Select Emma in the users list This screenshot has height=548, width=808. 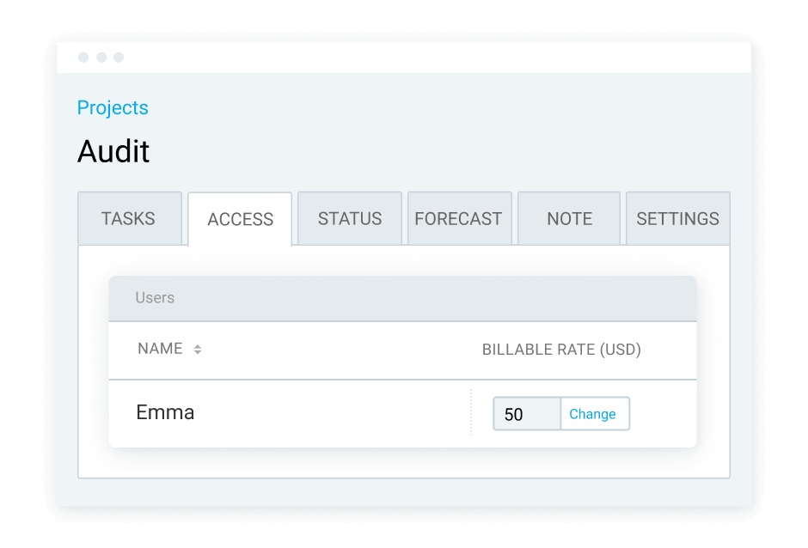click(165, 412)
